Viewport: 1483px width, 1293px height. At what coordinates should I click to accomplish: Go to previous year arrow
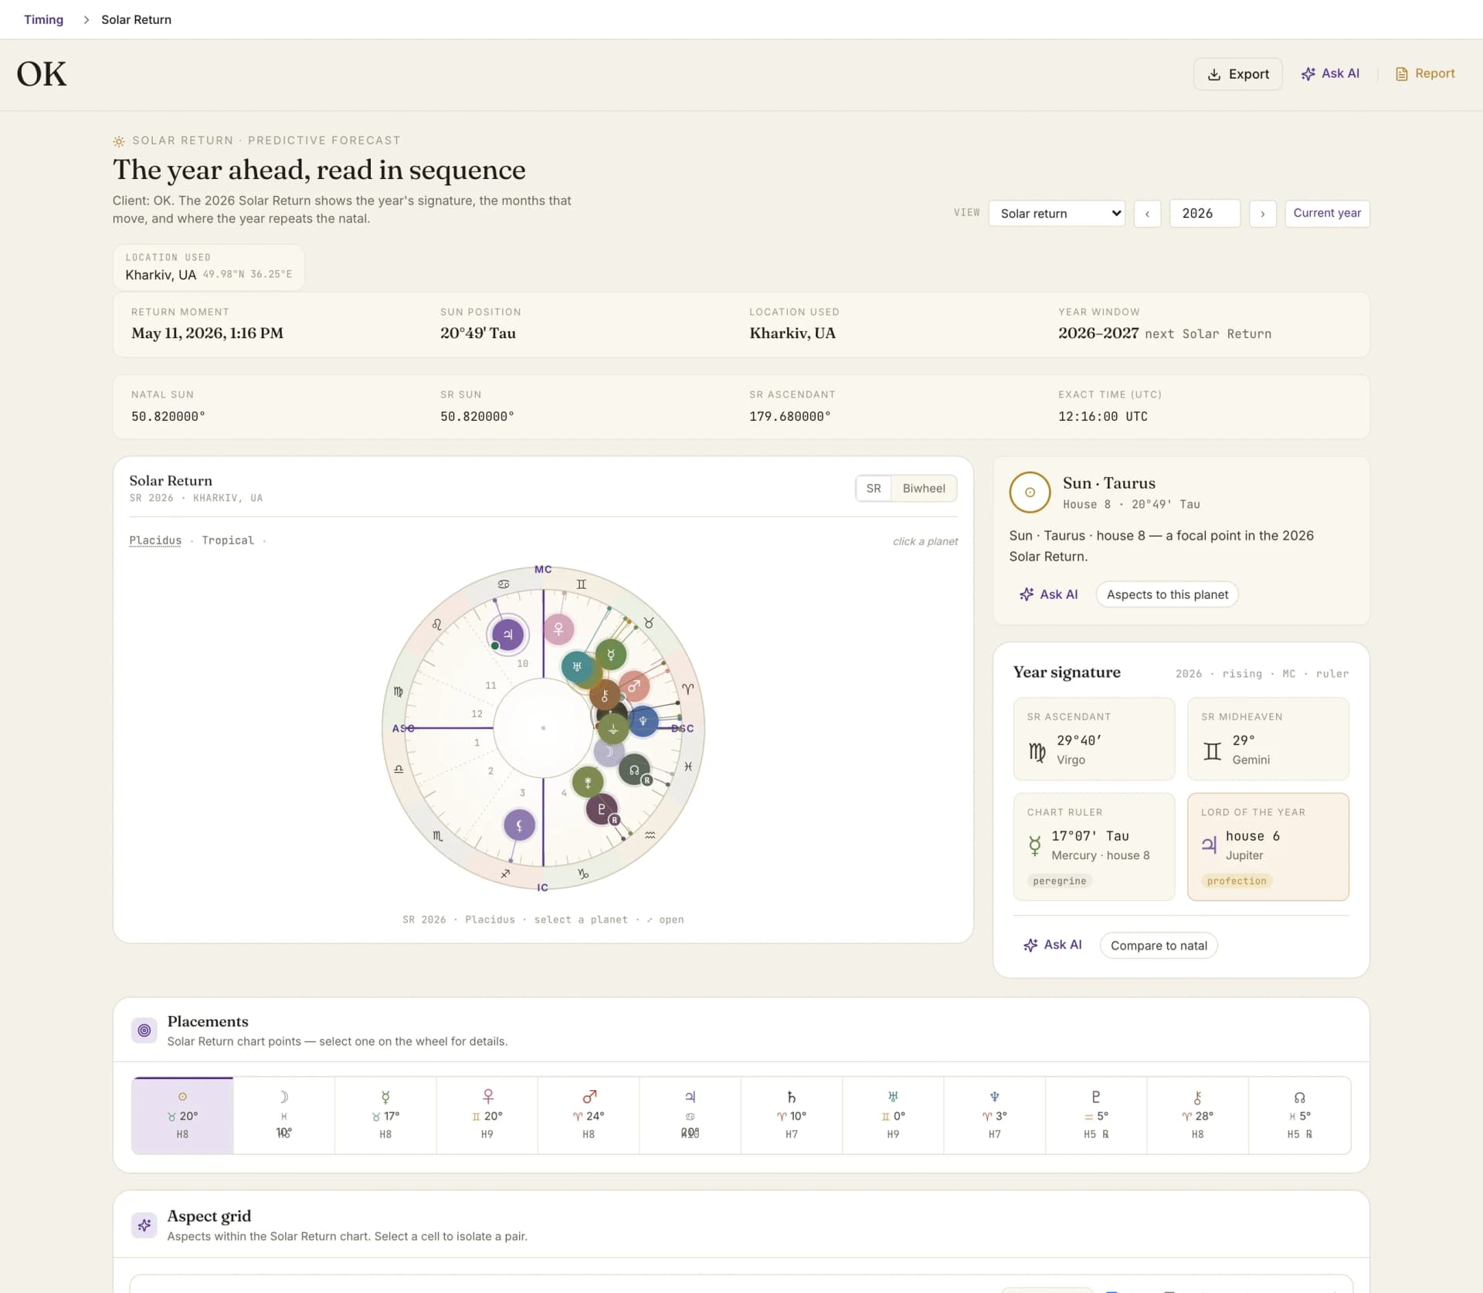pos(1147,214)
